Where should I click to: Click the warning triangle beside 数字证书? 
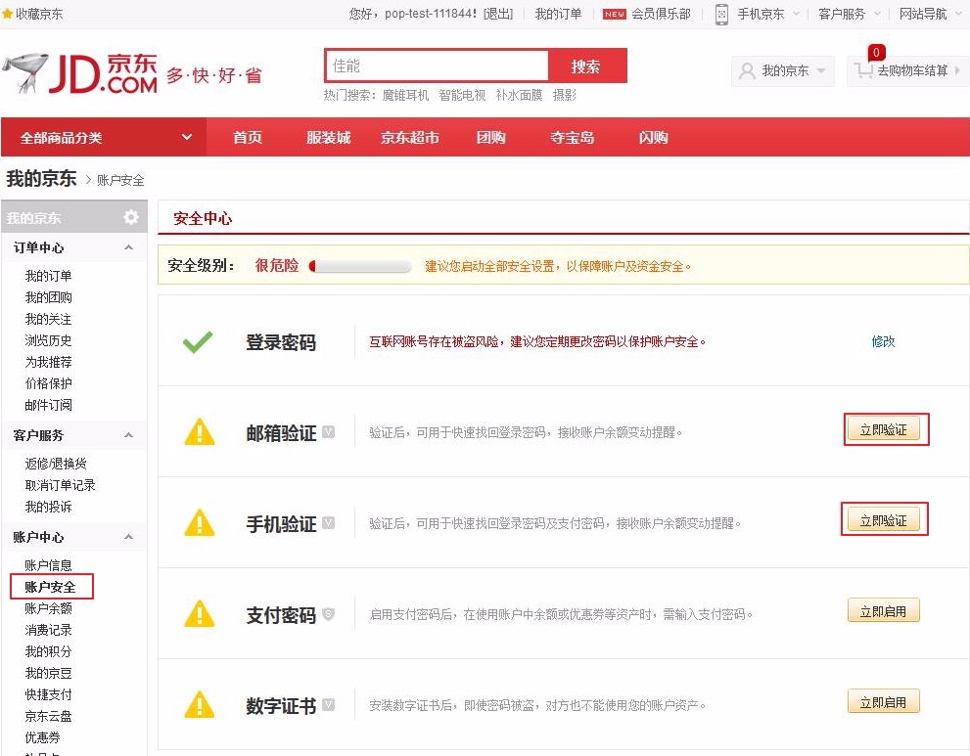tap(200, 701)
